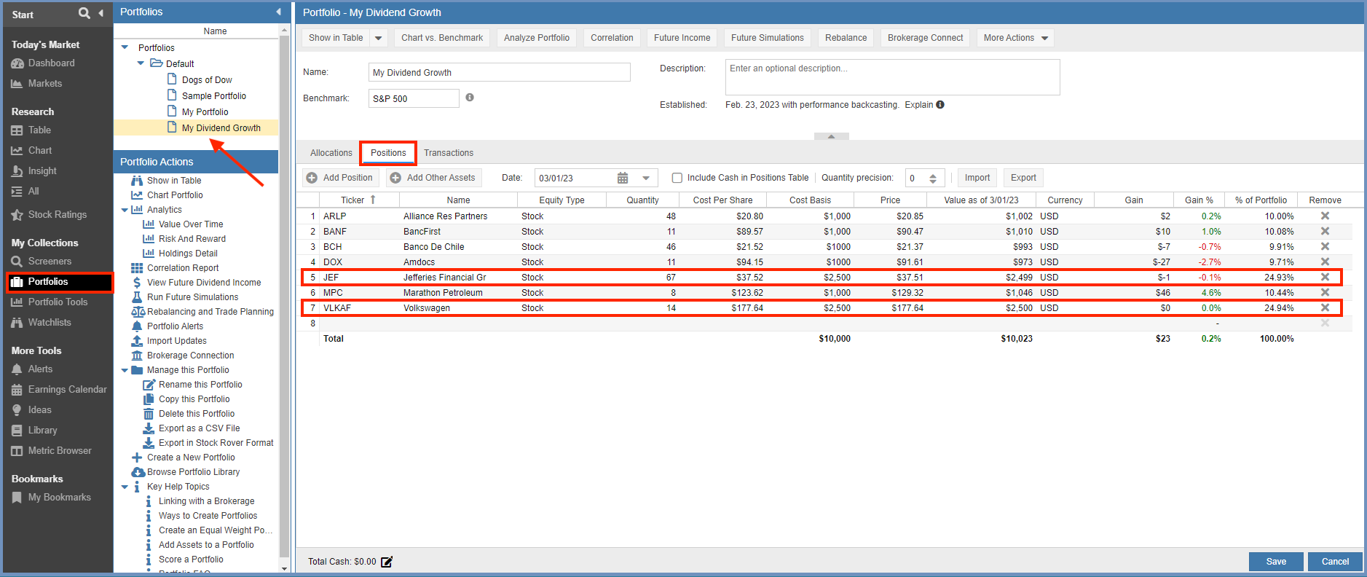Collapse the Key Help Topics group

coord(125,487)
